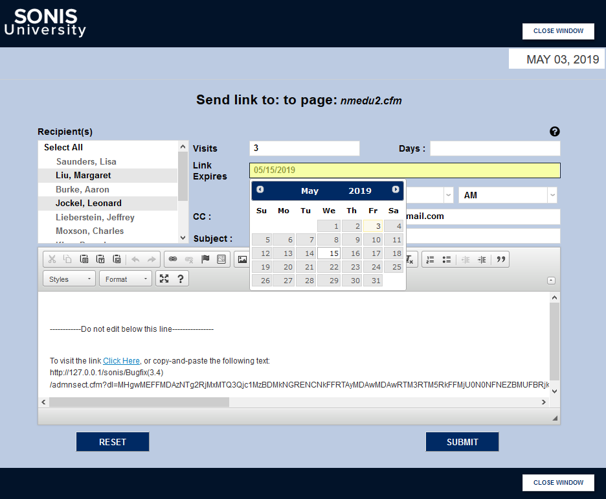The image size is (606, 499).
Task: Click bottom CLOSE WINDOW button
Action: [x=558, y=483]
